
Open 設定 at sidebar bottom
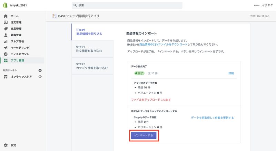(x=13, y=145)
